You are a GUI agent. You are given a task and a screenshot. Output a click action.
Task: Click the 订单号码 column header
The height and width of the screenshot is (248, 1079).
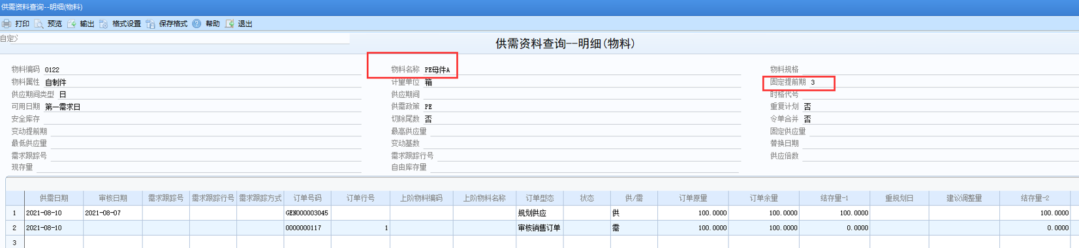[x=307, y=198]
